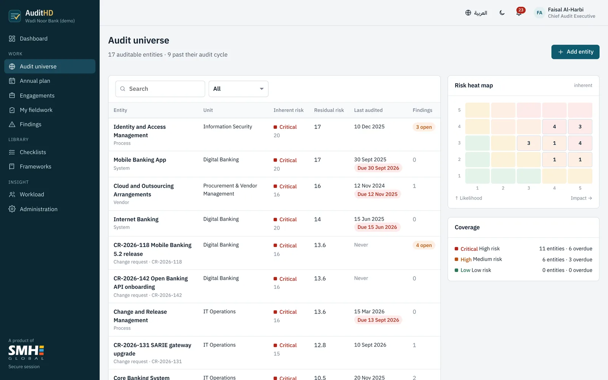Click the globe language icon
This screenshot has width=608, height=380.
[468, 13]
